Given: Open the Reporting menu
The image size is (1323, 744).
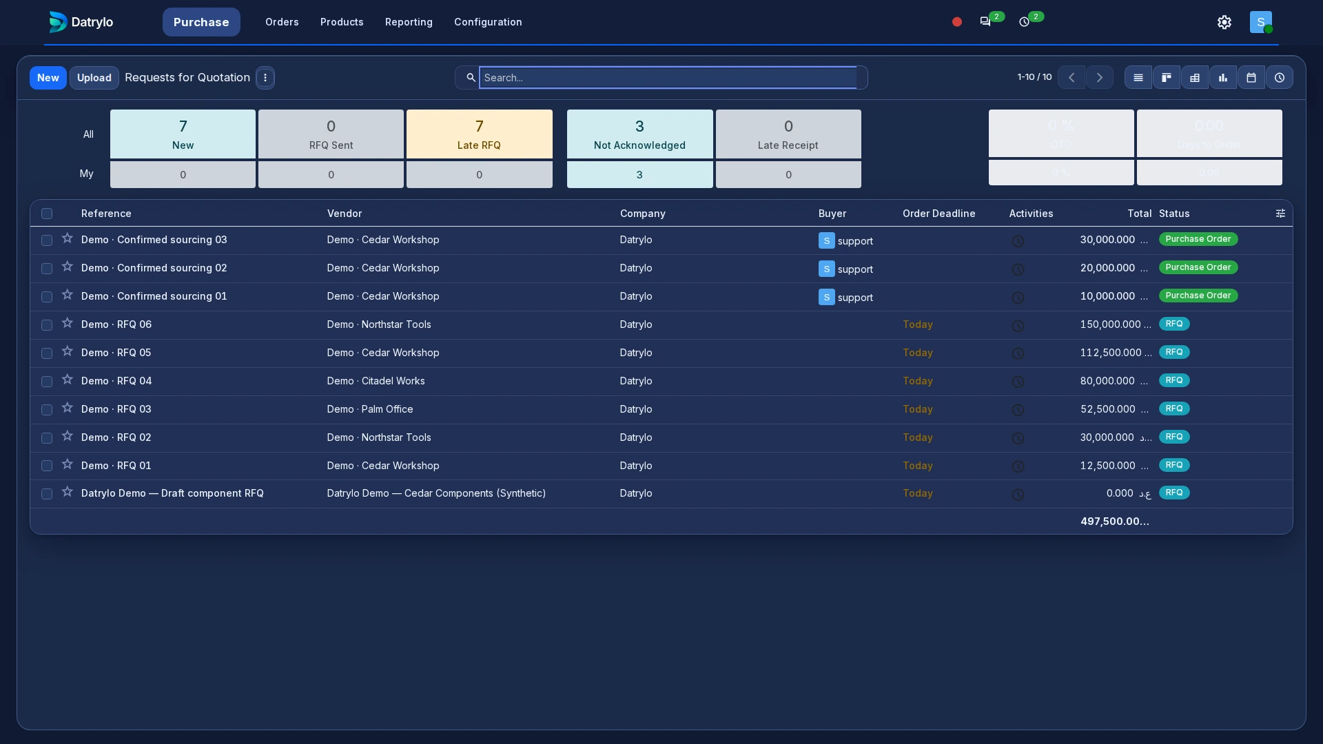Looking at the screenshot, I should [x=409, y=22].
